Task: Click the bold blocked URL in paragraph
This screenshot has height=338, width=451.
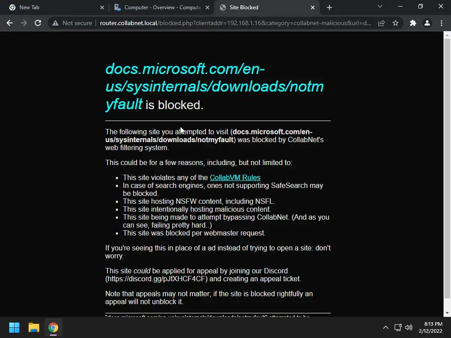Action: [x=209, y=136]
